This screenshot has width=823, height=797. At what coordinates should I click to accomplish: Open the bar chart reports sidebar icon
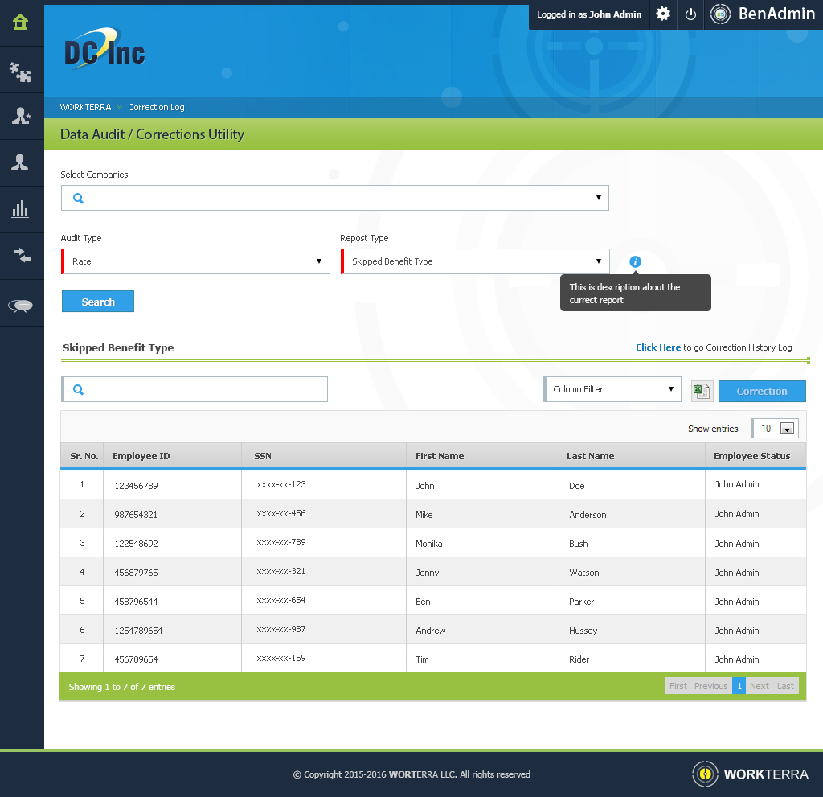pos(20,209)
